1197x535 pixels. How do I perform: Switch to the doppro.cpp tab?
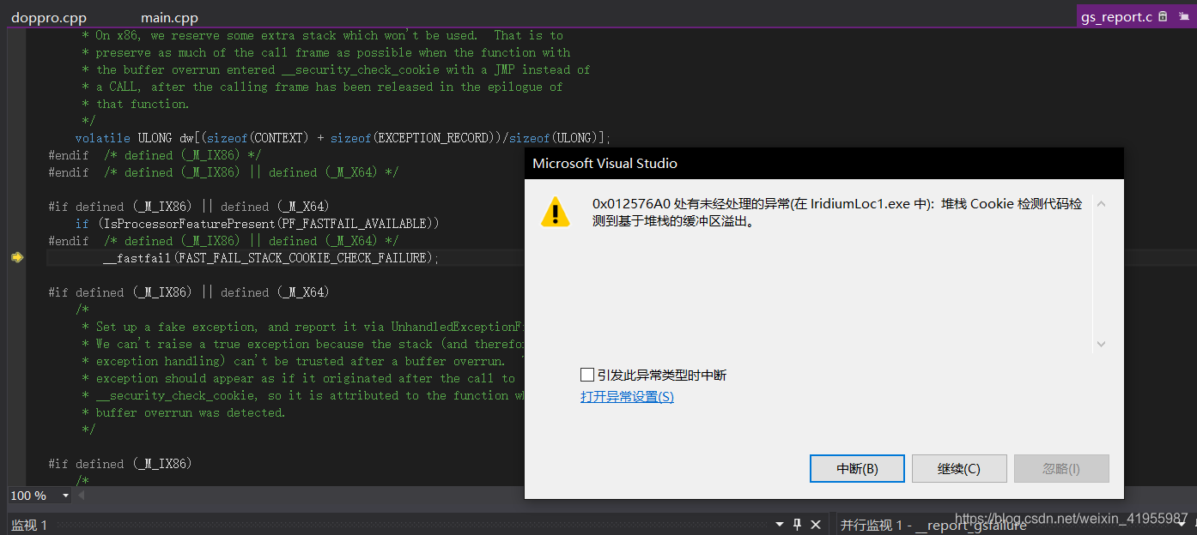click(x=49, y=15)
